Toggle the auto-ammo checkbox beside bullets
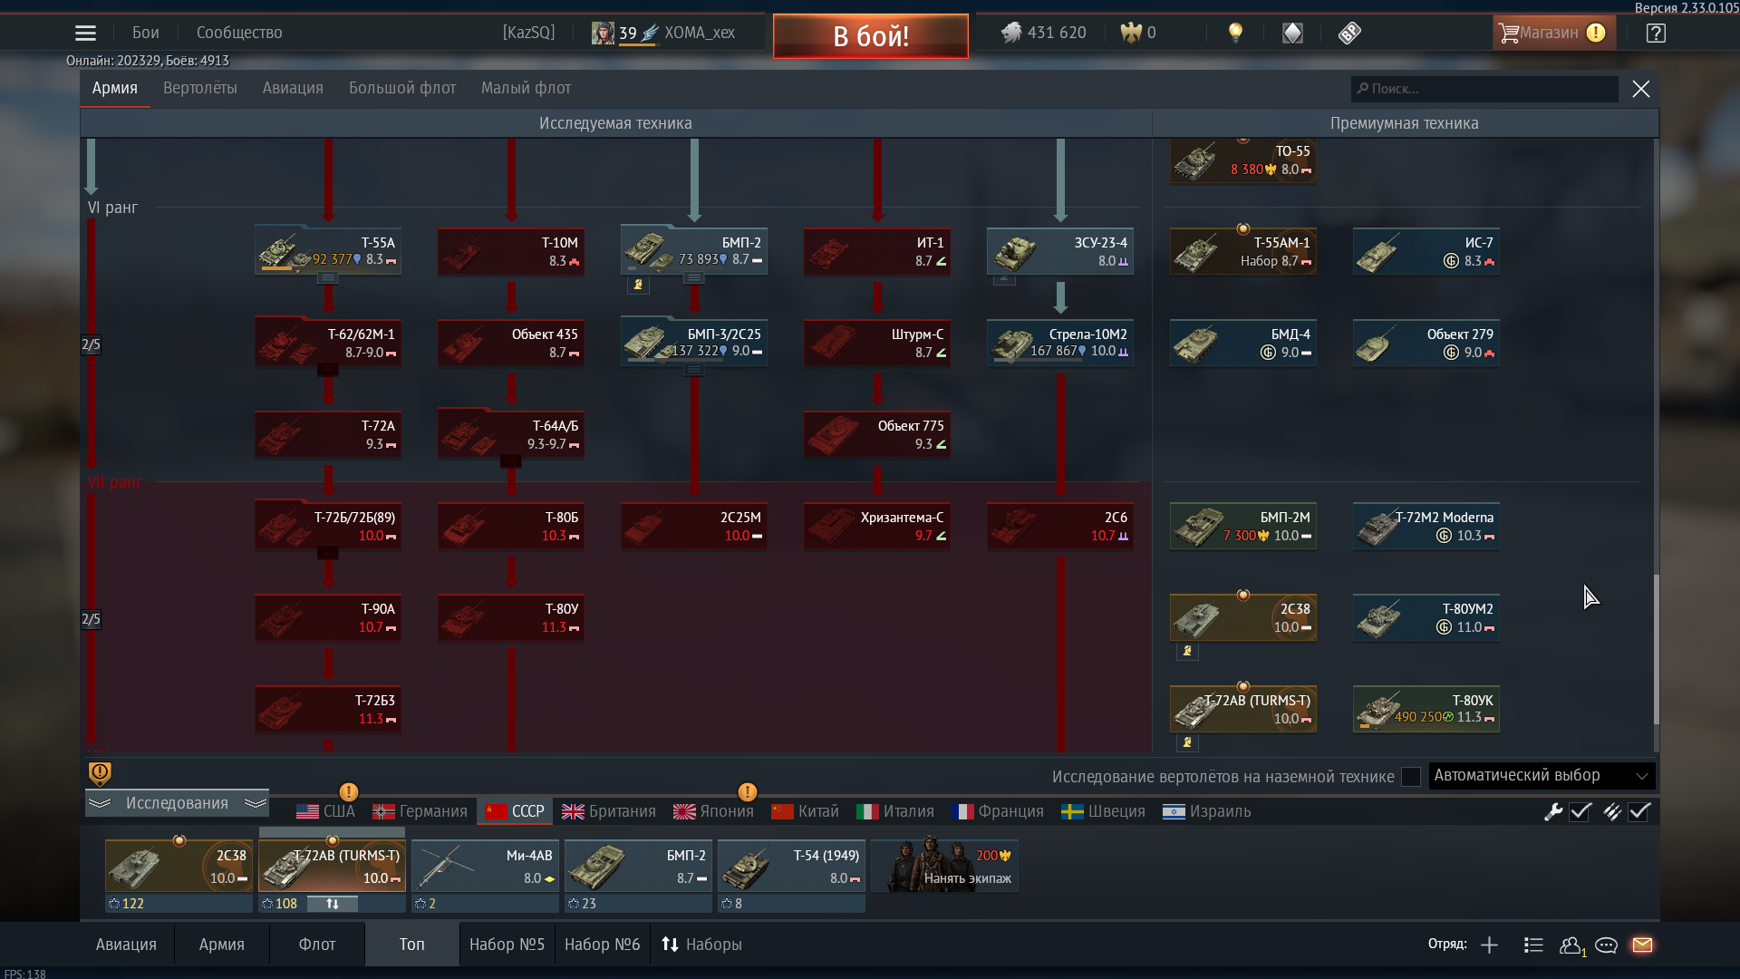 1639,811
